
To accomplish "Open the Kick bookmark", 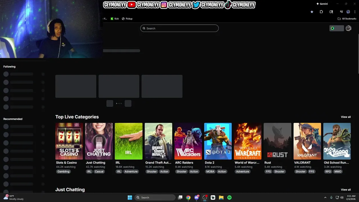I will (115, 19).
